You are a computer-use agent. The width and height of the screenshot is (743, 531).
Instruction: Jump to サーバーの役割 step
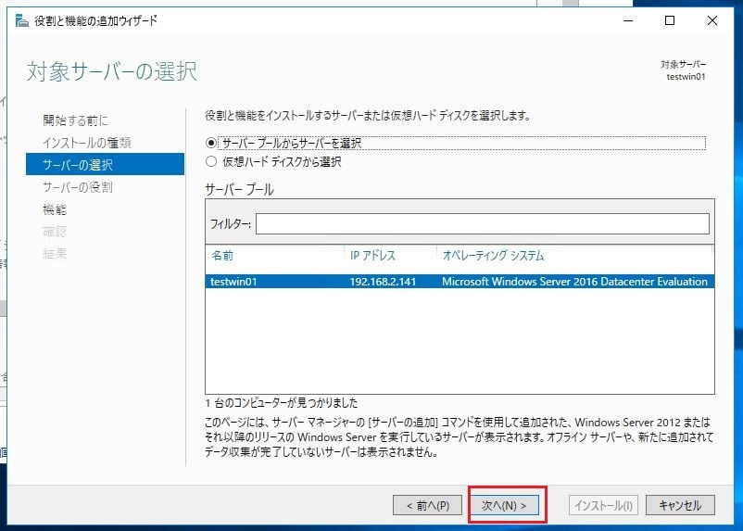(78, 187)
